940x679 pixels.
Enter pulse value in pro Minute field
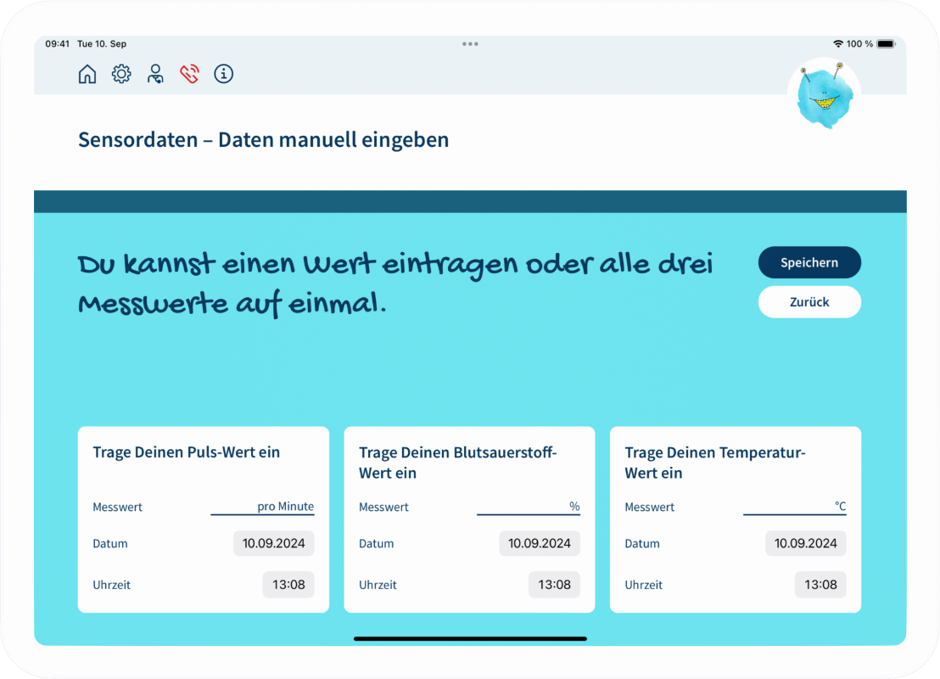coord(262,507)
